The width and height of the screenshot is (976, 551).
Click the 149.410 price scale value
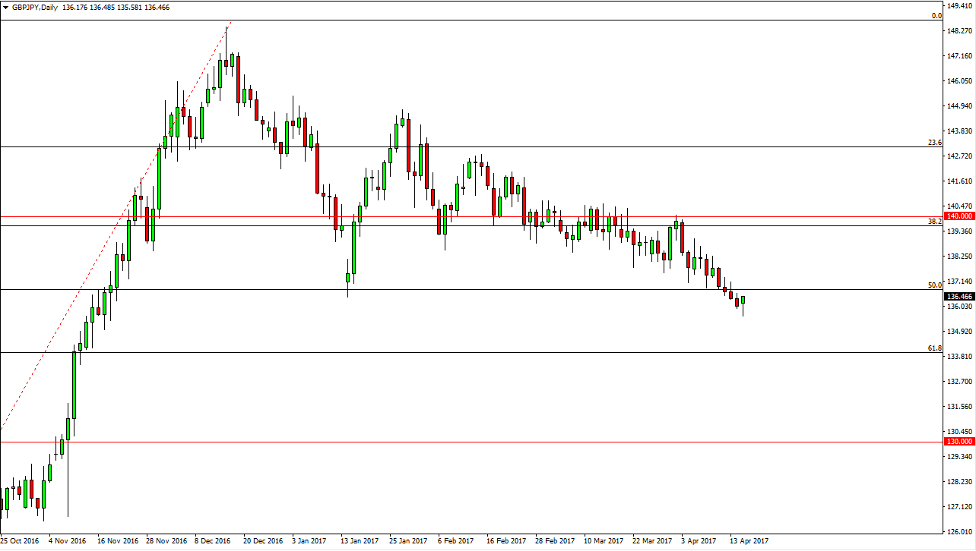[x=961, y=6]
